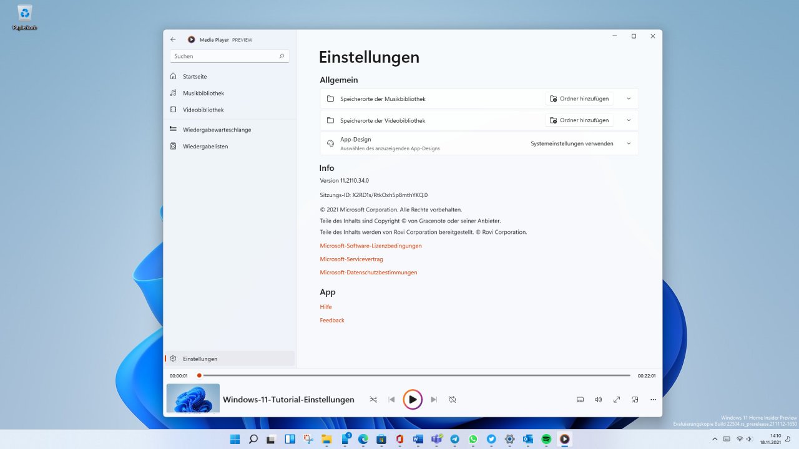Open the Hilfe link
The width and height of the screenshot is (799, 449).
tap(326, 307)
